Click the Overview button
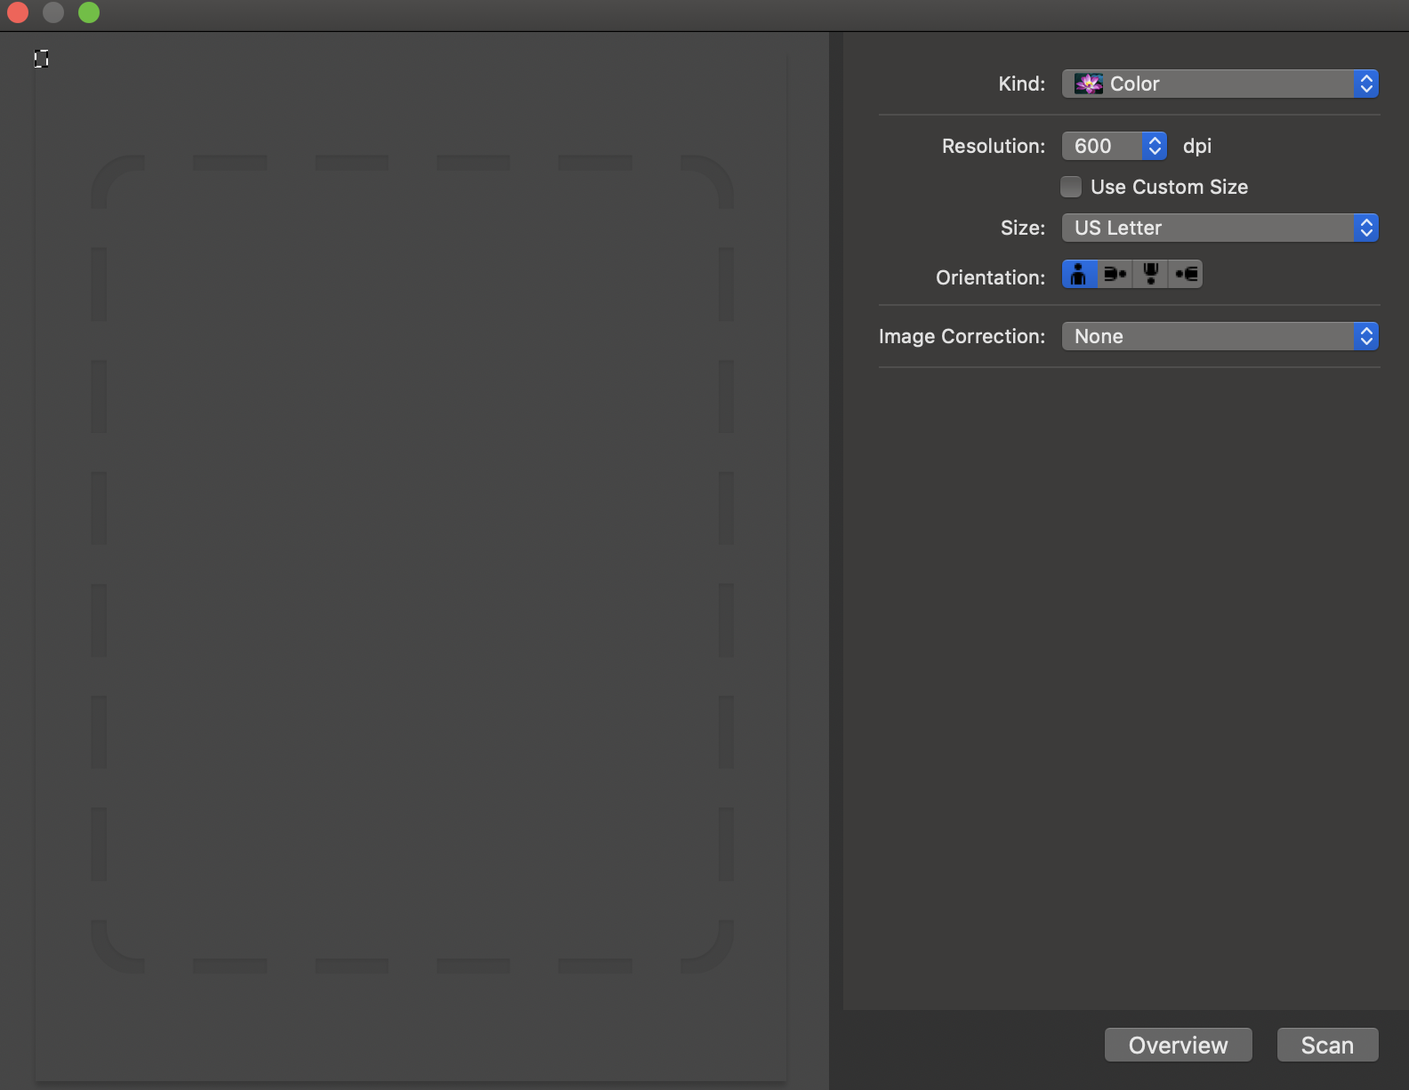Viewport: 1409px width, 1090px height. [x=1178, y=1045]
